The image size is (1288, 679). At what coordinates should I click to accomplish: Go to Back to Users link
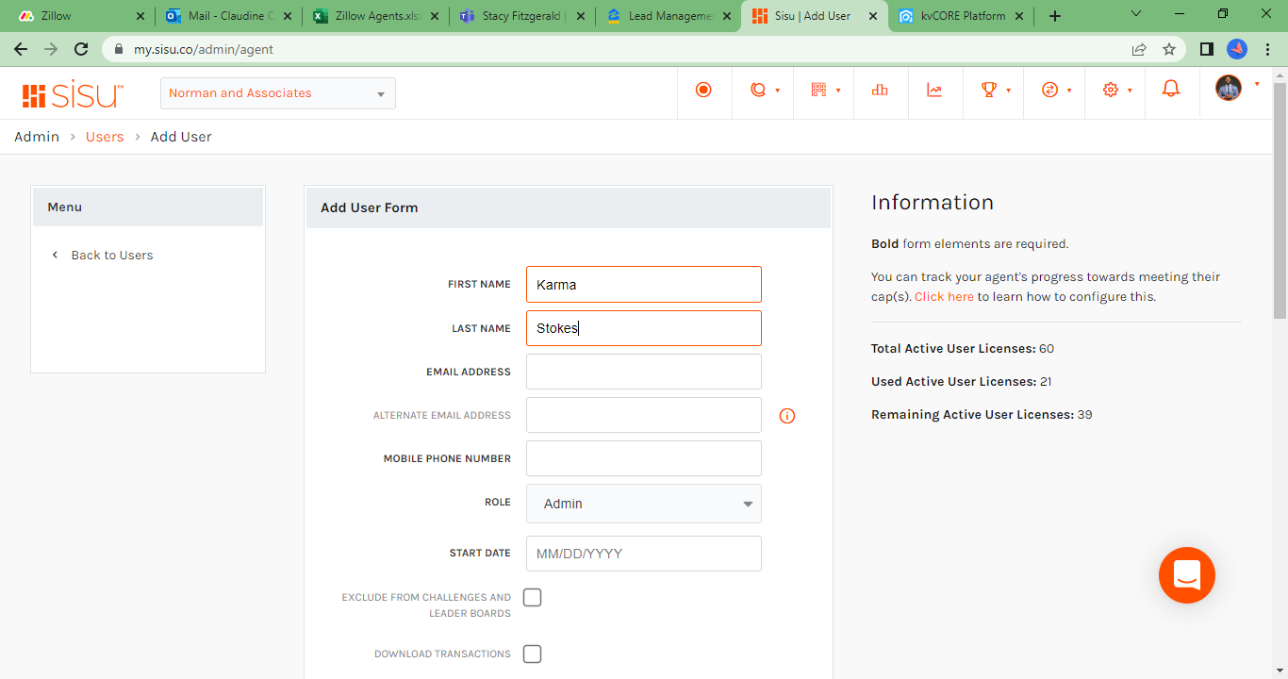click(x=112, y=255)
